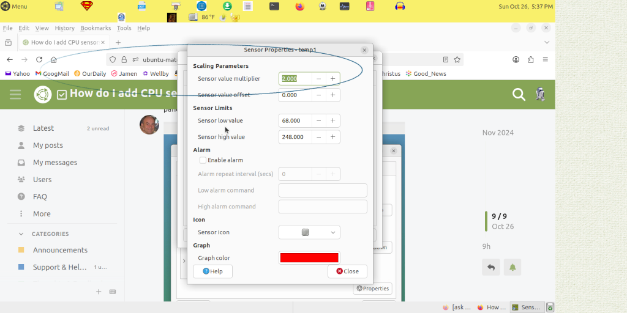The image size is (627, 313).
Task: Click the Sensor high value input field
Action: tap(295, 137)
